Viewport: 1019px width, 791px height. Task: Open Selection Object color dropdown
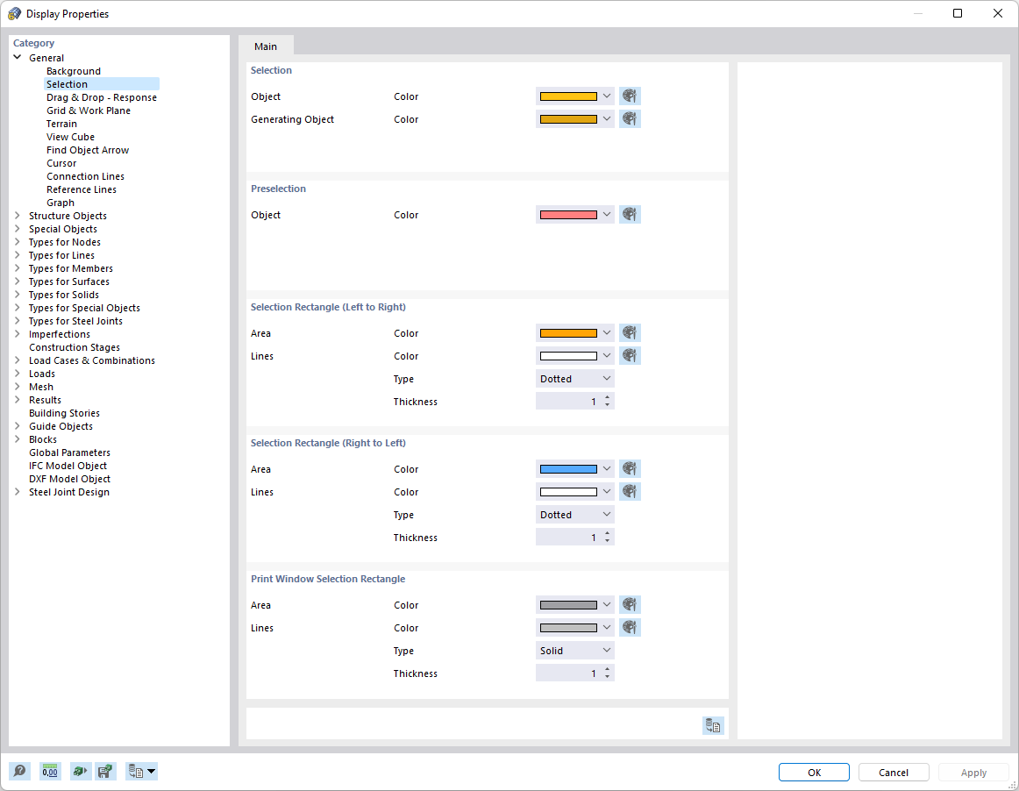coord(606,96)
